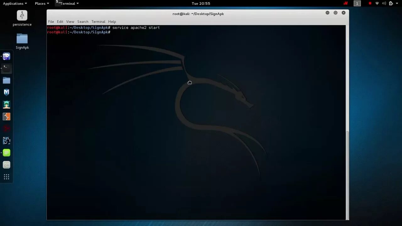Open the persistence USB drive on desktop
This screenshot has width=402, height=226.
(x=22, y=18)
